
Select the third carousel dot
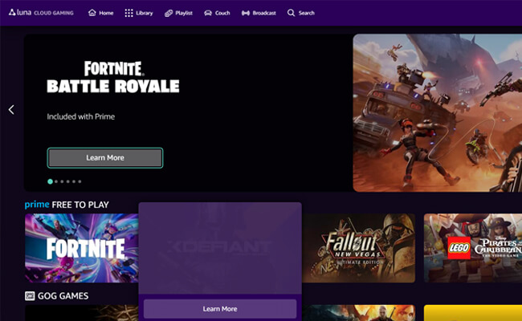point(62,181)
